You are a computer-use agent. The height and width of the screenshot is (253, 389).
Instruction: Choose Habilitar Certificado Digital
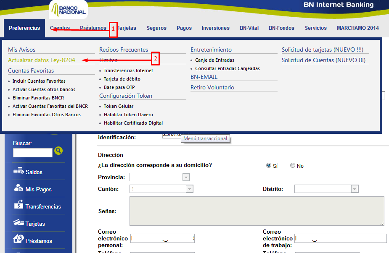pyautogui.click(x=133, y=123)
